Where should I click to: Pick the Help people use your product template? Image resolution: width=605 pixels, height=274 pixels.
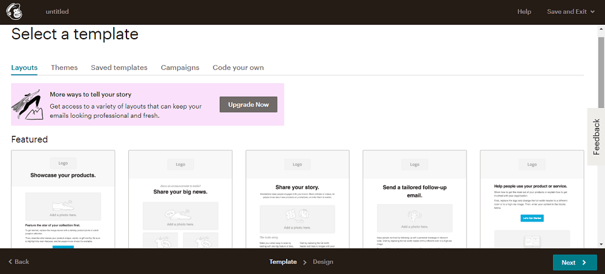(x=532, y=199)
